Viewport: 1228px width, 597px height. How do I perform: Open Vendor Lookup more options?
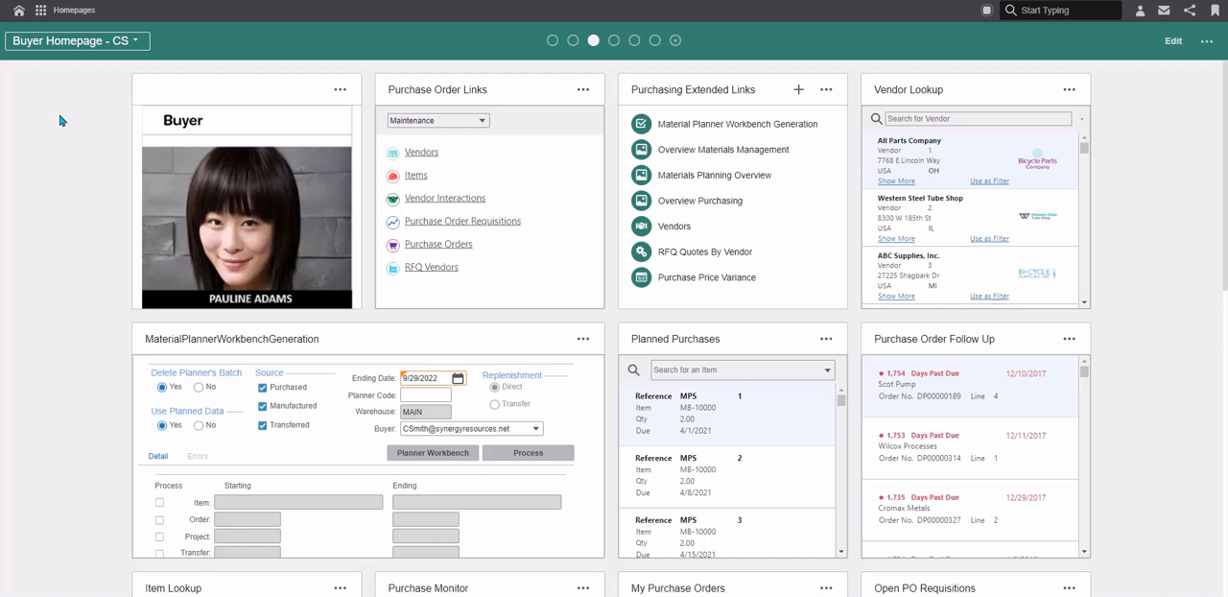(1069, 89)
